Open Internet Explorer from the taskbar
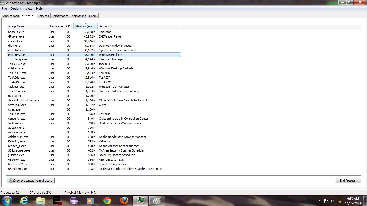Screen dimensions: 367x206 pos(24,201)
